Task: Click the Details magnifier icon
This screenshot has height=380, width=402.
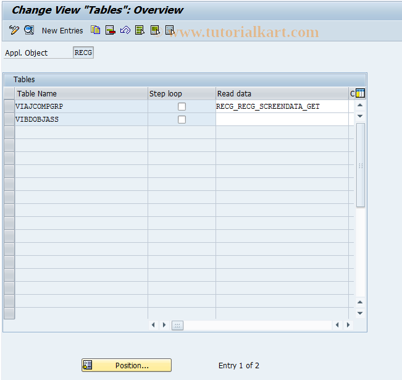Action: pos(29,30)
